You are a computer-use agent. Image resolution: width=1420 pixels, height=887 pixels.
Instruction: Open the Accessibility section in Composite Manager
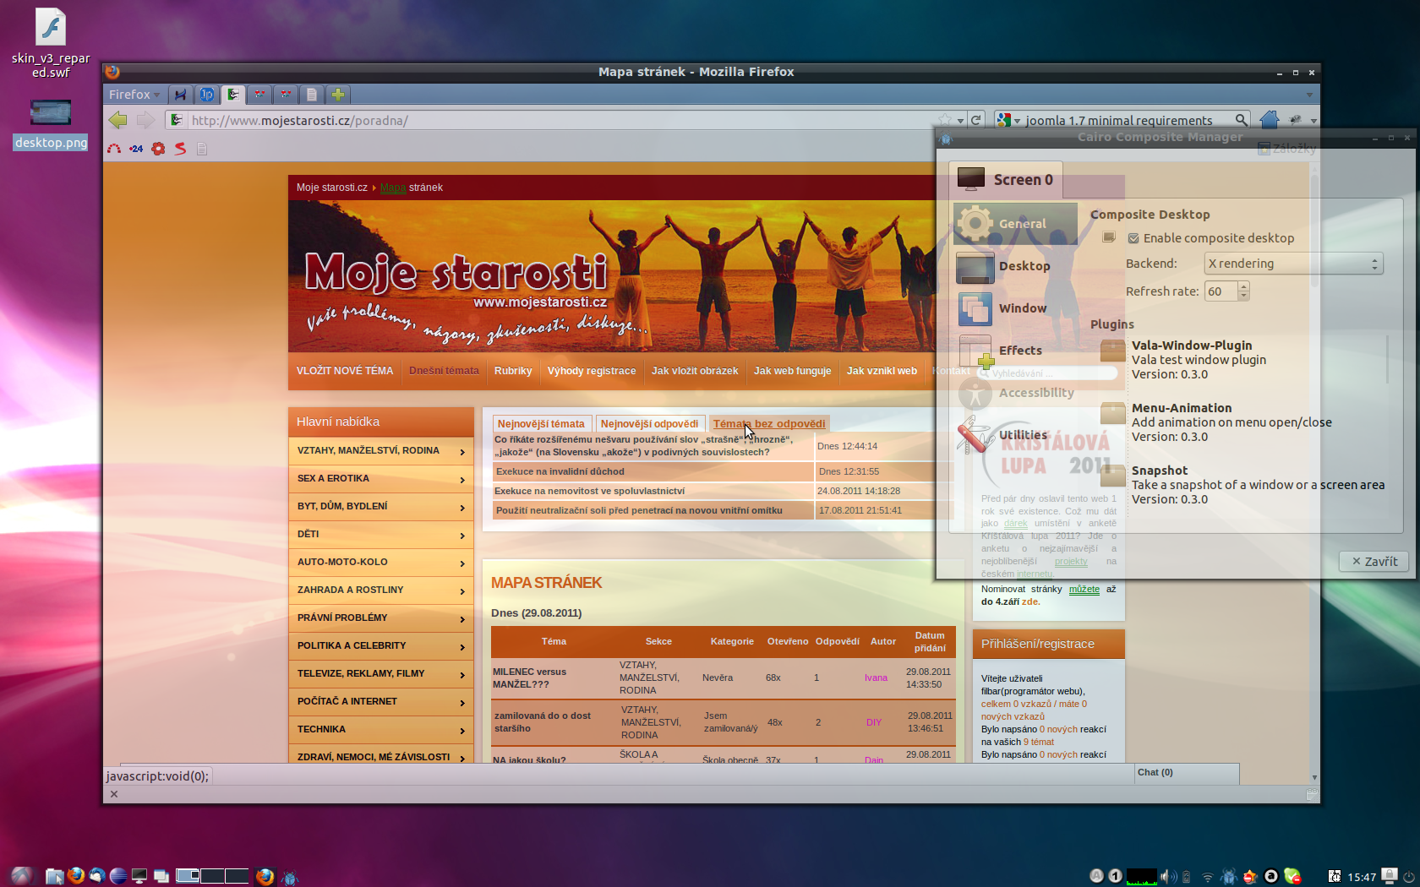(1015, 393)
